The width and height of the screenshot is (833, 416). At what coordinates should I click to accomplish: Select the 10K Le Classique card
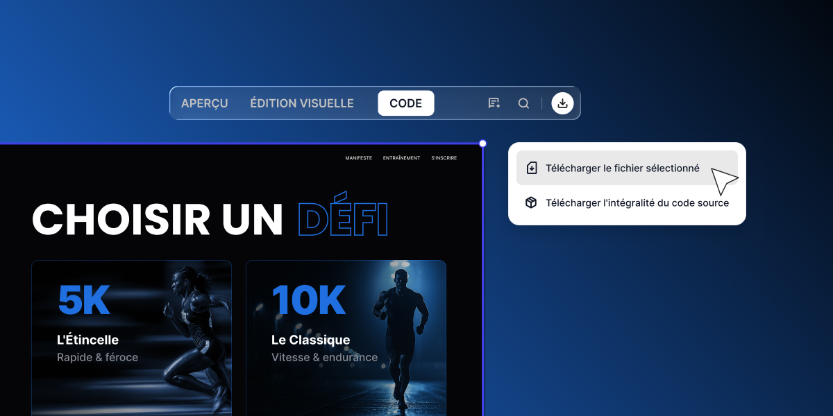point(346,338)
